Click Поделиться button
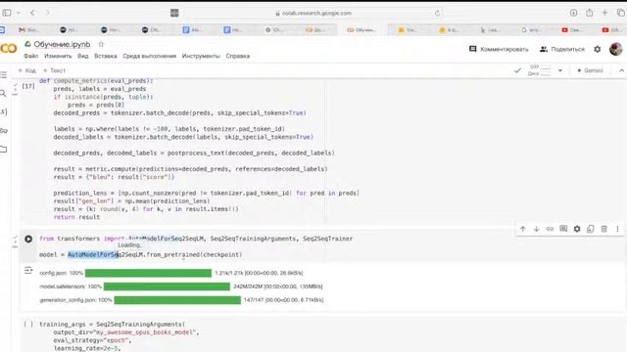627x352 pixels. [561, 49]
